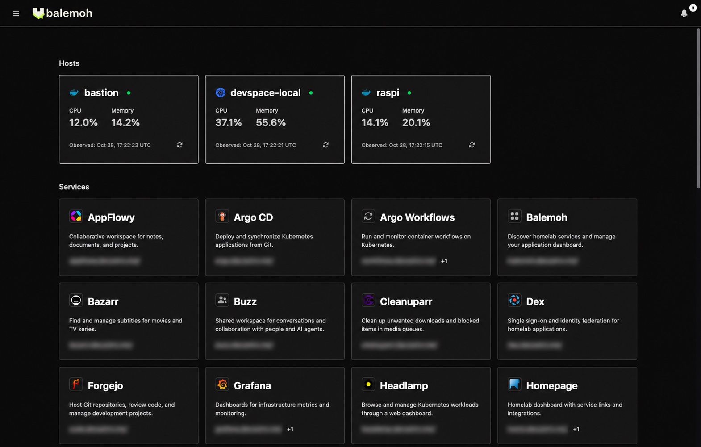This screenshot has height=447, width=701.
Task: Click the balemoh logo
Action: (63, 13)
